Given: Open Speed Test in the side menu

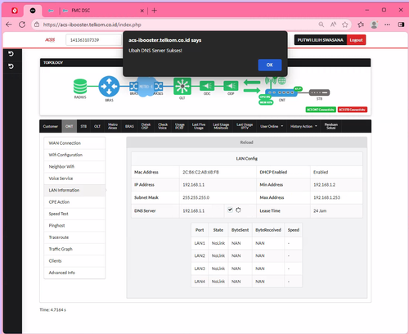Looking at the screenshot, I should (x=74, y=214).
